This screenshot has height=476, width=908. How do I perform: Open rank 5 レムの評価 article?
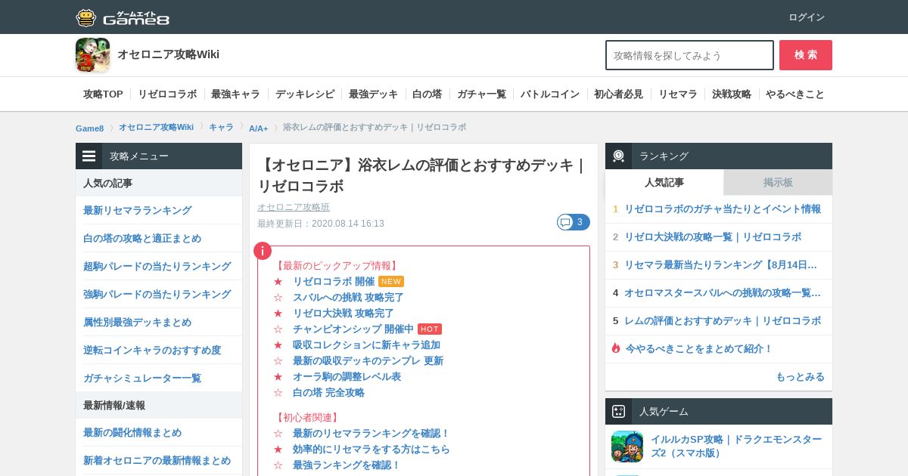coord(723,320)
